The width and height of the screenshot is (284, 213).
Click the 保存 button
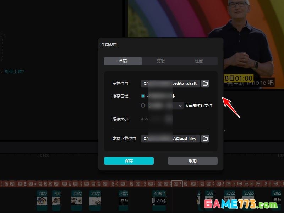pyautogui.click(x=129, y=160)
